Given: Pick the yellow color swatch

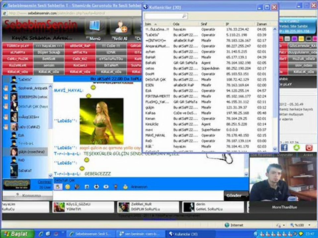Looking at the screenshot, I should [301, 39].
